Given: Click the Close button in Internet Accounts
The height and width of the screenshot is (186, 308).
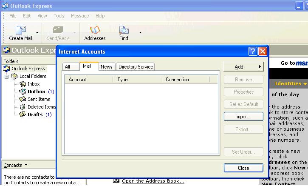Looking at the screenshot, I should point(243,168).
